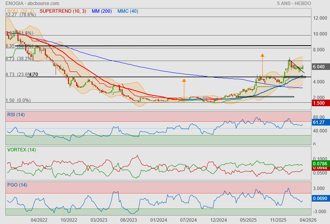Screen dimensions: 330x224
Task: Click the blue RSI 61.27 value tag
Action: point(320,122)
